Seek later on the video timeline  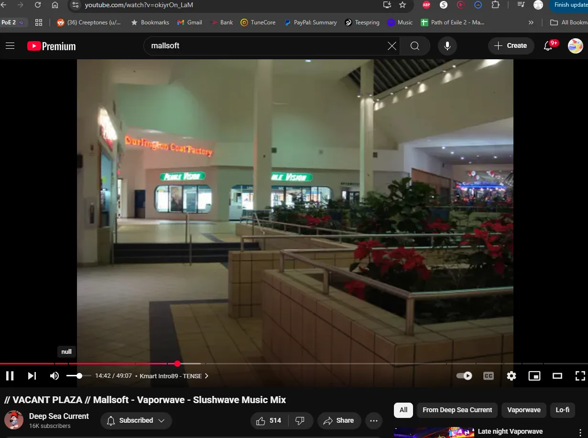[x=382, y=364]
